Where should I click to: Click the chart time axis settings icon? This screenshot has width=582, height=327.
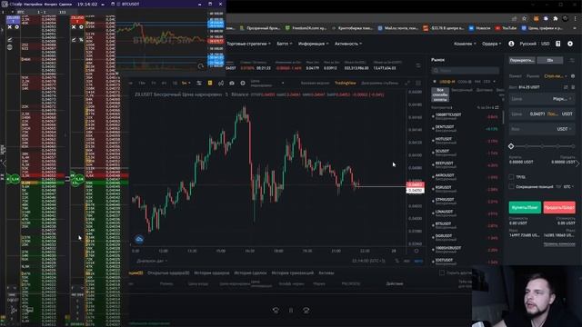click(416, 251)
